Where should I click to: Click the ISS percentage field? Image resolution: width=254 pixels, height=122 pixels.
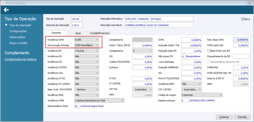142,56
